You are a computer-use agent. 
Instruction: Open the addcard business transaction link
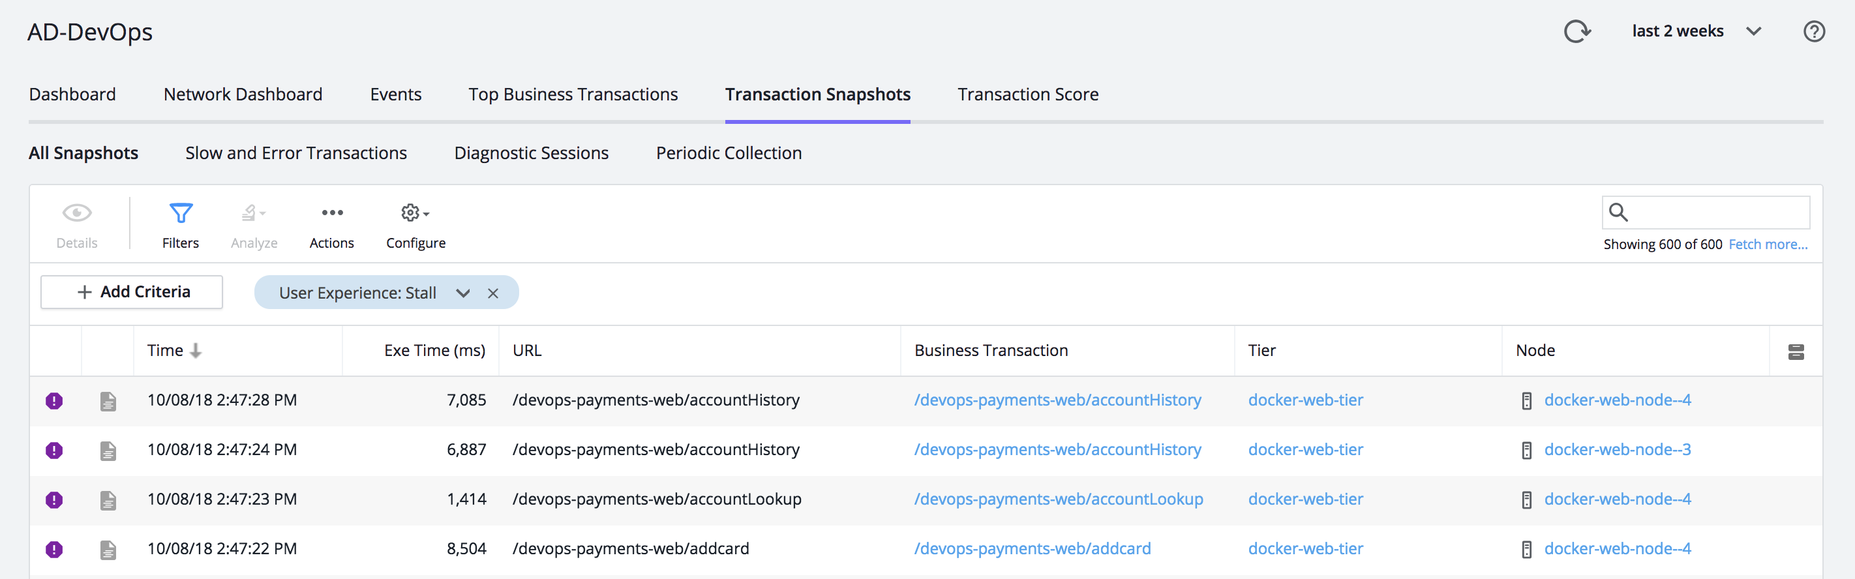[1033, 550]
